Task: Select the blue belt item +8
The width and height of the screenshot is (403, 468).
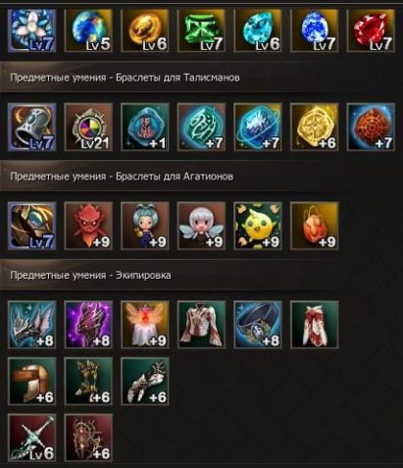Action: [x=258, y=325]
